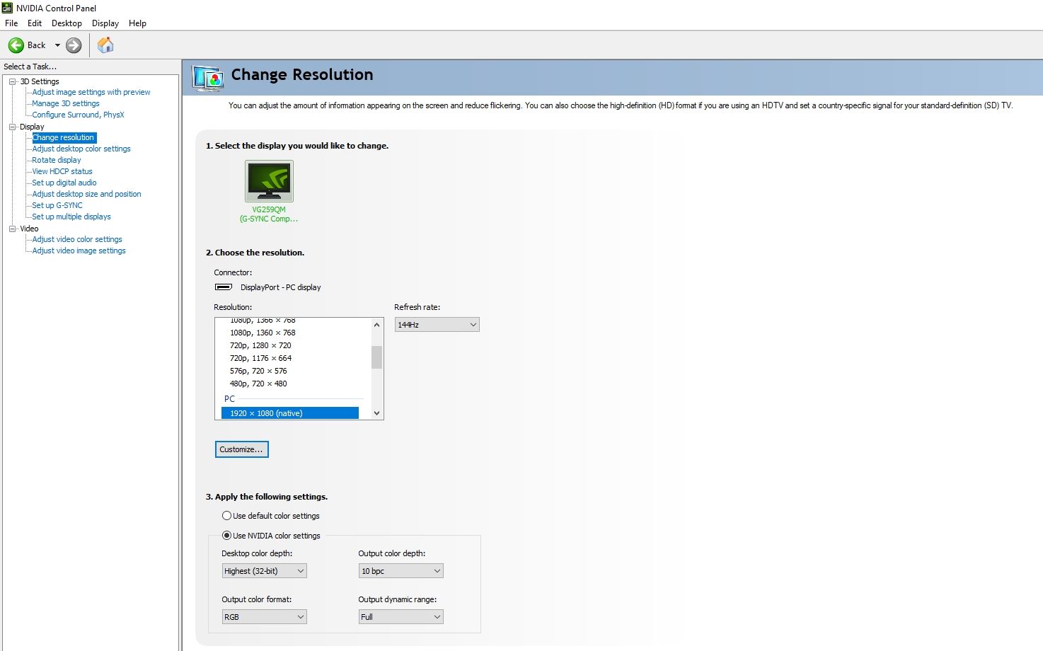Open the Back history dropdown arrow

click(57, 45)
